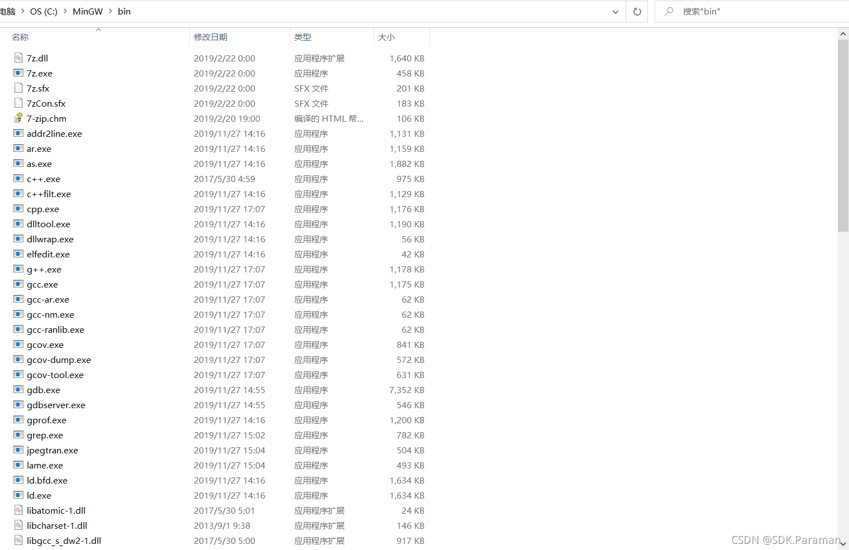Sort files by the 大小 column
This screenshot has width=849, height=550.
387,37
